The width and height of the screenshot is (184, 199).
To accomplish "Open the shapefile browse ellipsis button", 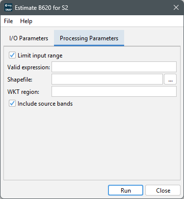I will 170,79.
